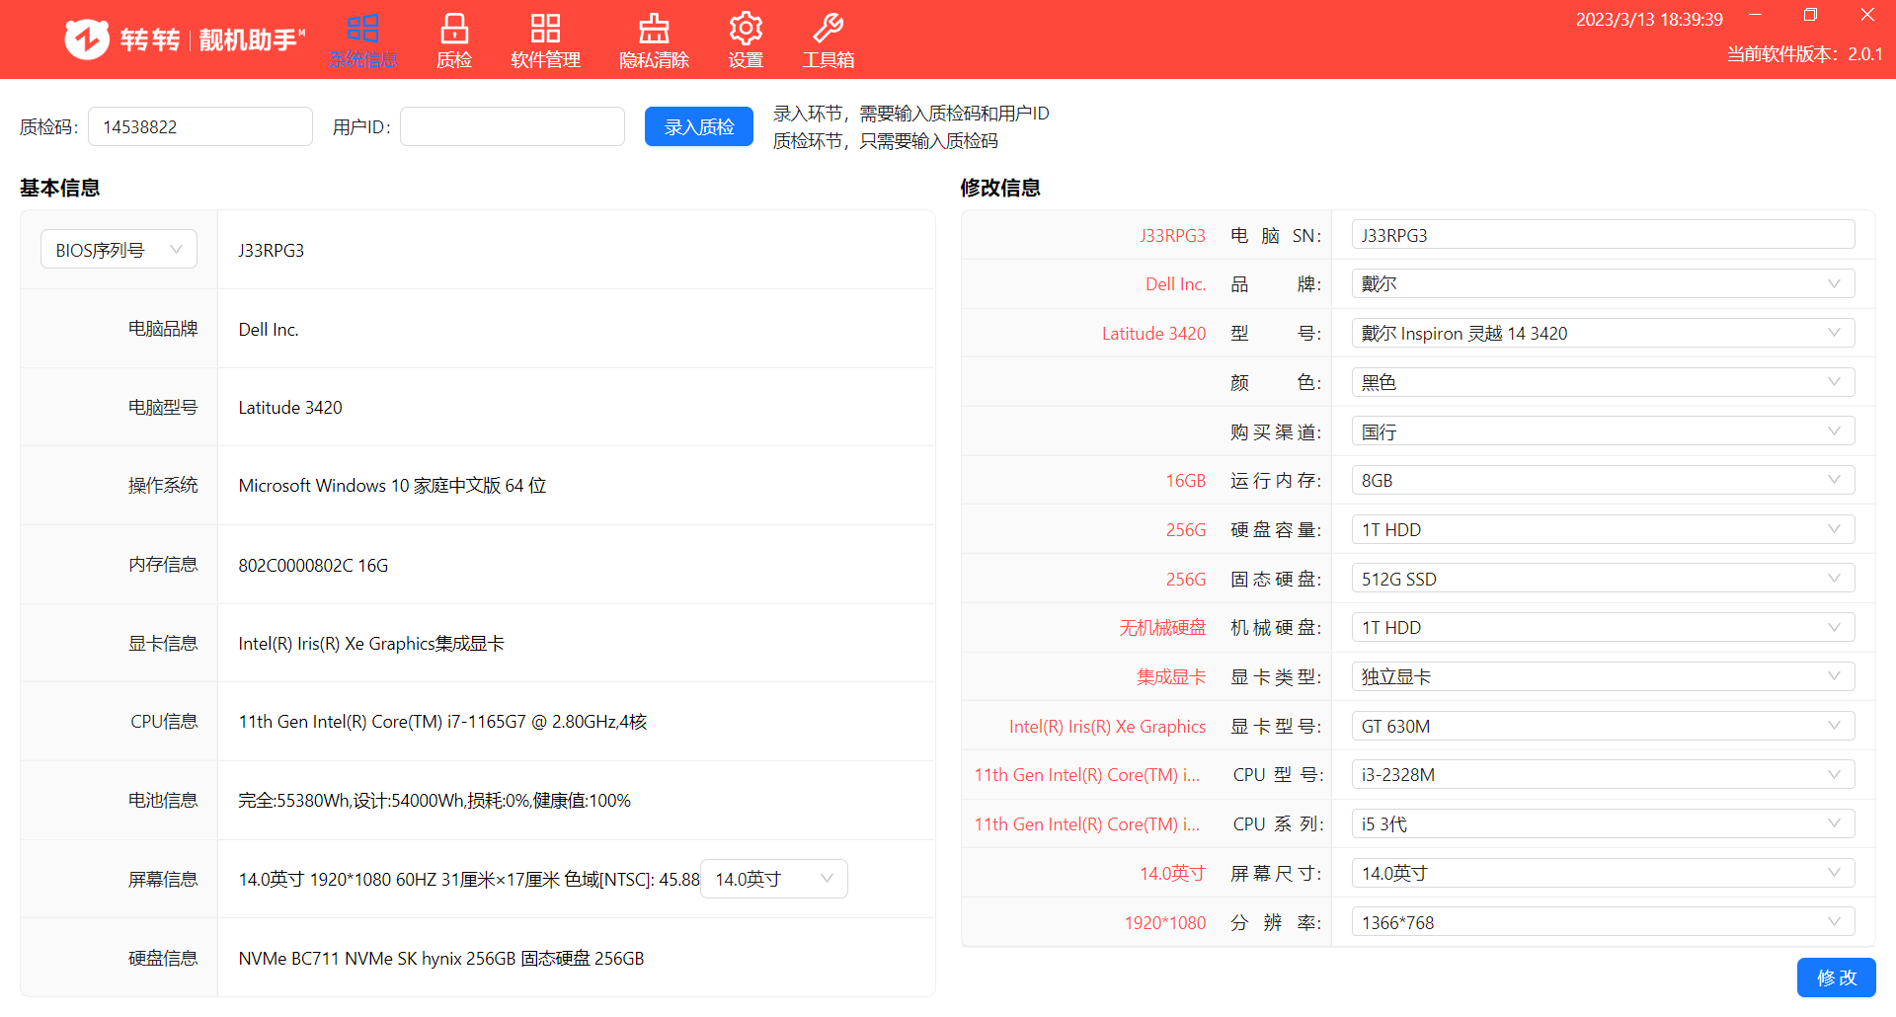Click the J33RPG3 serial in 基本信息

pos(272,251)
